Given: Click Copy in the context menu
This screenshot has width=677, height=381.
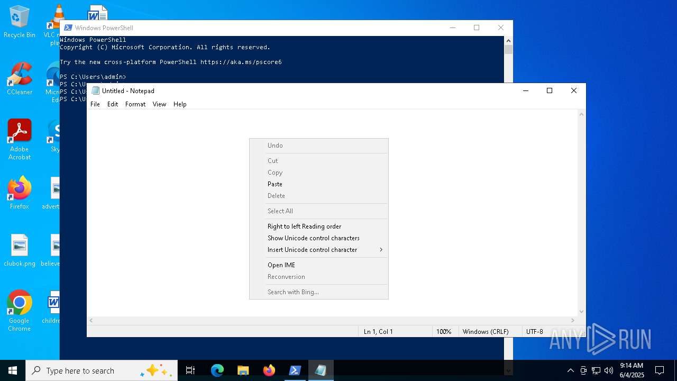Looking at the screenshot, I should pos(319,173).
